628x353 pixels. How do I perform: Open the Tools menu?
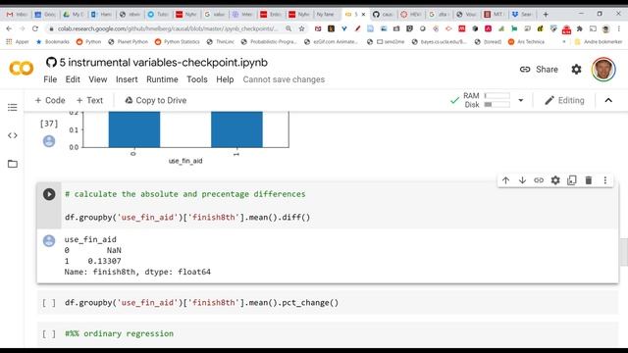click(197, 79)
